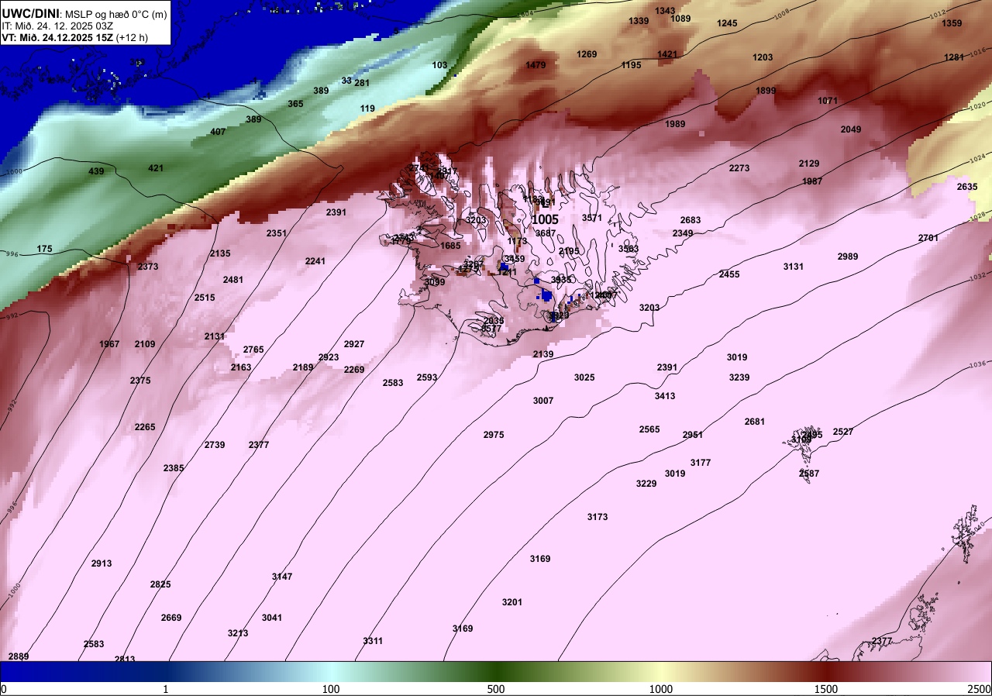Click the height value 2765
This screenshot has height=696, width=992.
pyautogui.click(x=253, y=350)
